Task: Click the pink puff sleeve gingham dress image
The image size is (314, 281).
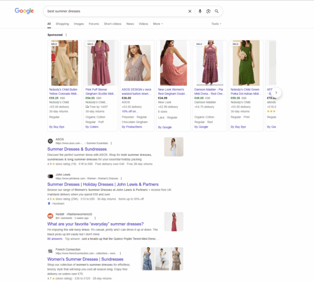Action: pyautogui.click(x=101, y=63)
